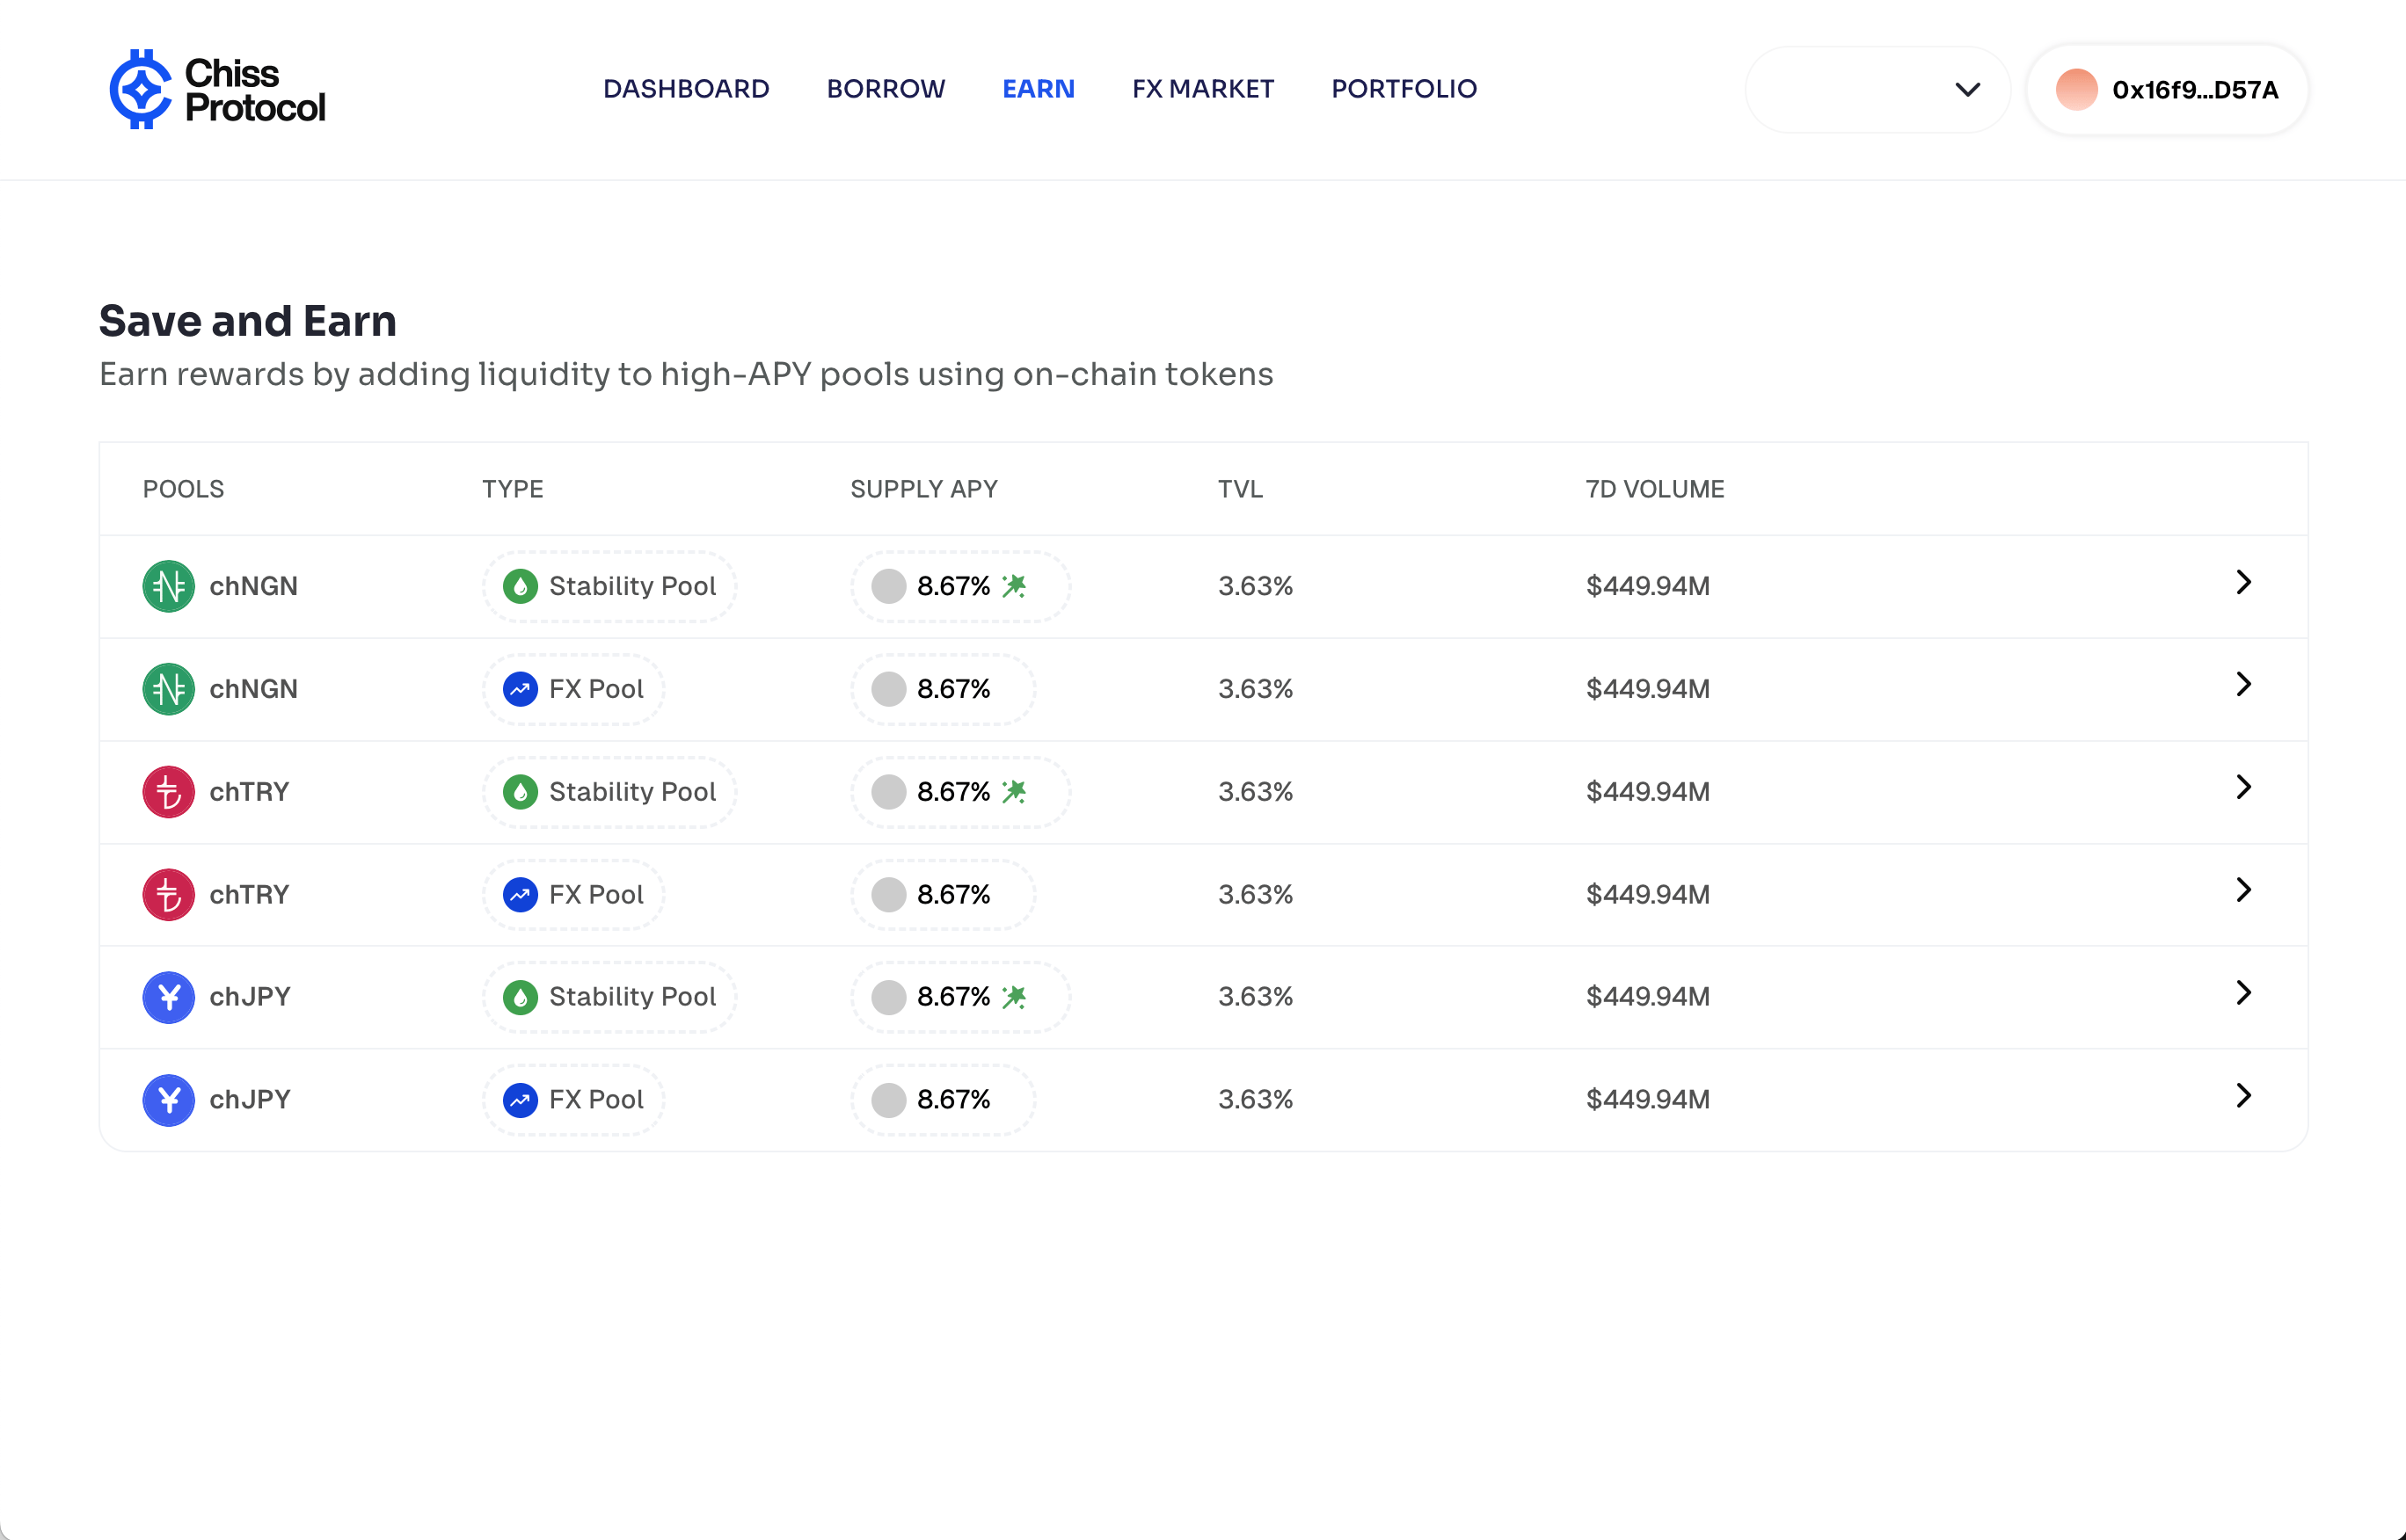Click the Stability Pool droplet icon for chNGN
Image resolution: width=2406 pixels, height=1540 pixels.
tap(521, 586)
